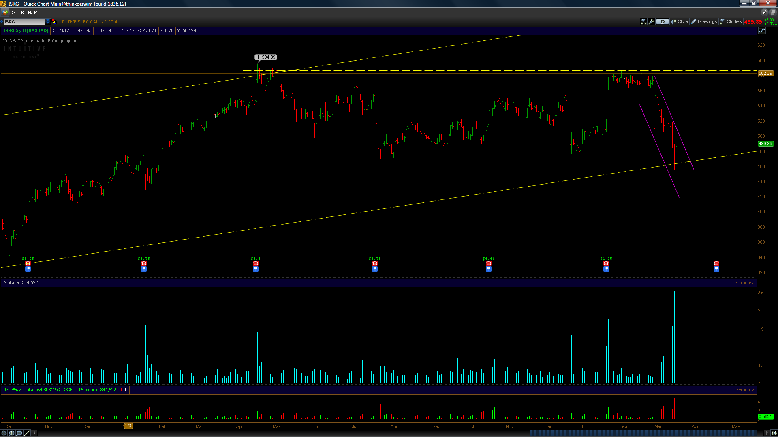The image size is (778, 437).
Task: Click the price axis scale icon
Action: pyautogui.click(x=762, y=31)
